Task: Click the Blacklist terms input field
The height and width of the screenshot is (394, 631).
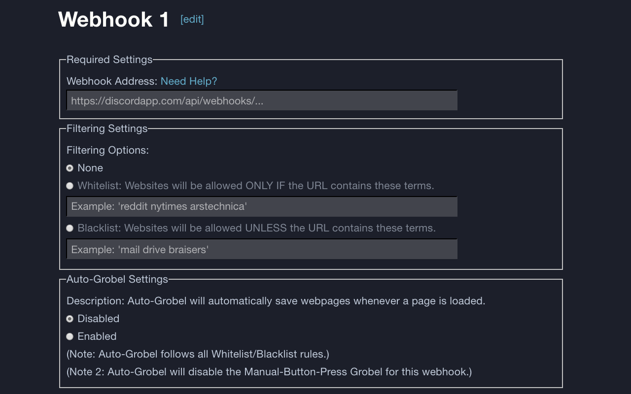Action: tap(262, 249)
